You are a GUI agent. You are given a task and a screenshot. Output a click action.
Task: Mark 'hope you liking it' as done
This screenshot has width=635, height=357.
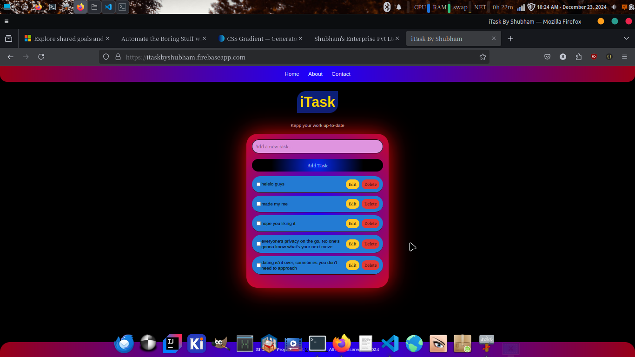click(x=258, y=224)
